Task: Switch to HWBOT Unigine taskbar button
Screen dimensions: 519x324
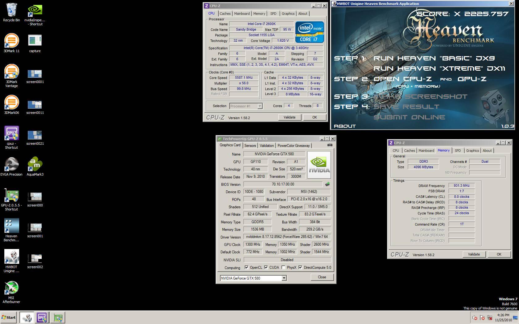Action: (x=27, y=317)
